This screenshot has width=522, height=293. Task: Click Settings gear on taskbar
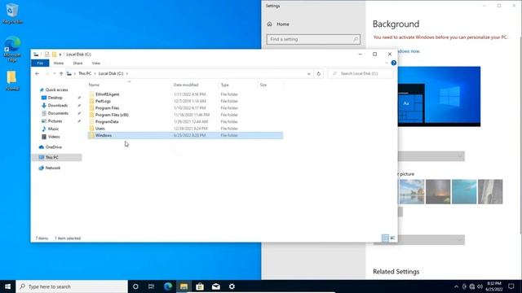click(x=232, y=286)
